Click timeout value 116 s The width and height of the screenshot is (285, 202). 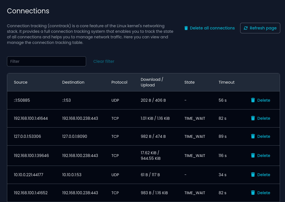223,156
